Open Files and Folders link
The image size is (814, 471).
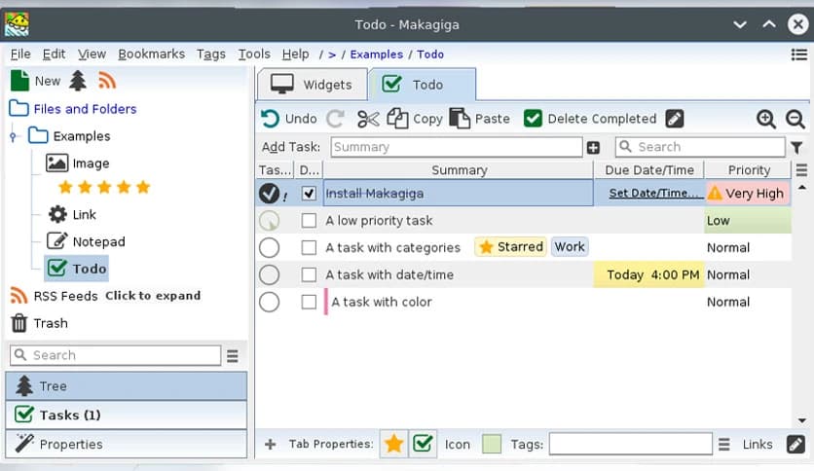tap(85, 109)
